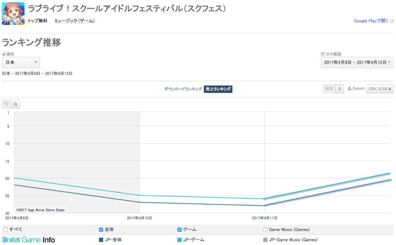This screenshot has width=396, height=245.
Task: Open the date range dropdown 2017年4月9日–4月12日
Action: [357, 63]
